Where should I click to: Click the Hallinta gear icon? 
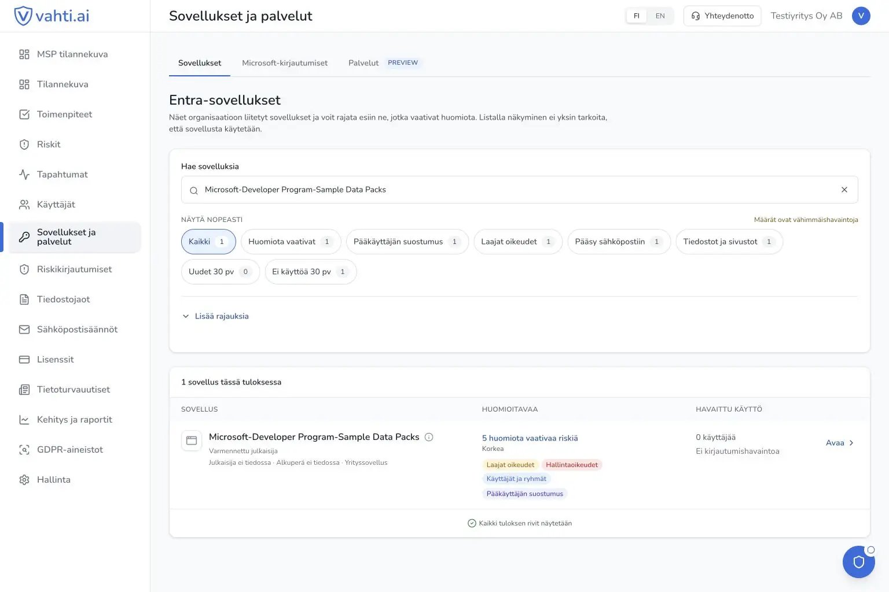point(24,480)
